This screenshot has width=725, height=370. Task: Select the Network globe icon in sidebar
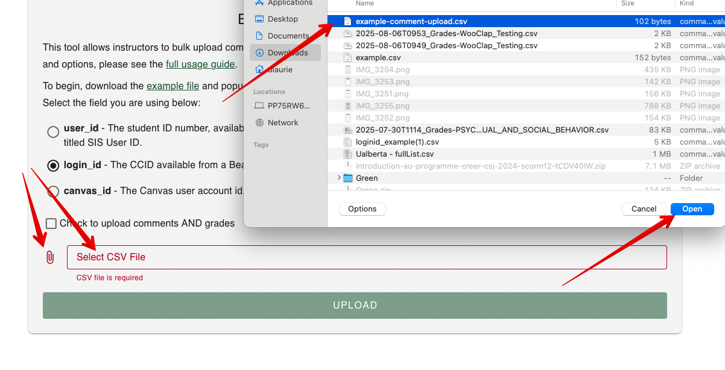click(259, 123)
